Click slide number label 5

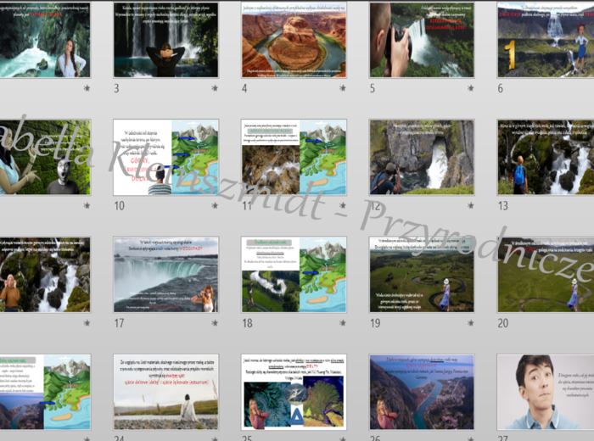tap(373, 88)
